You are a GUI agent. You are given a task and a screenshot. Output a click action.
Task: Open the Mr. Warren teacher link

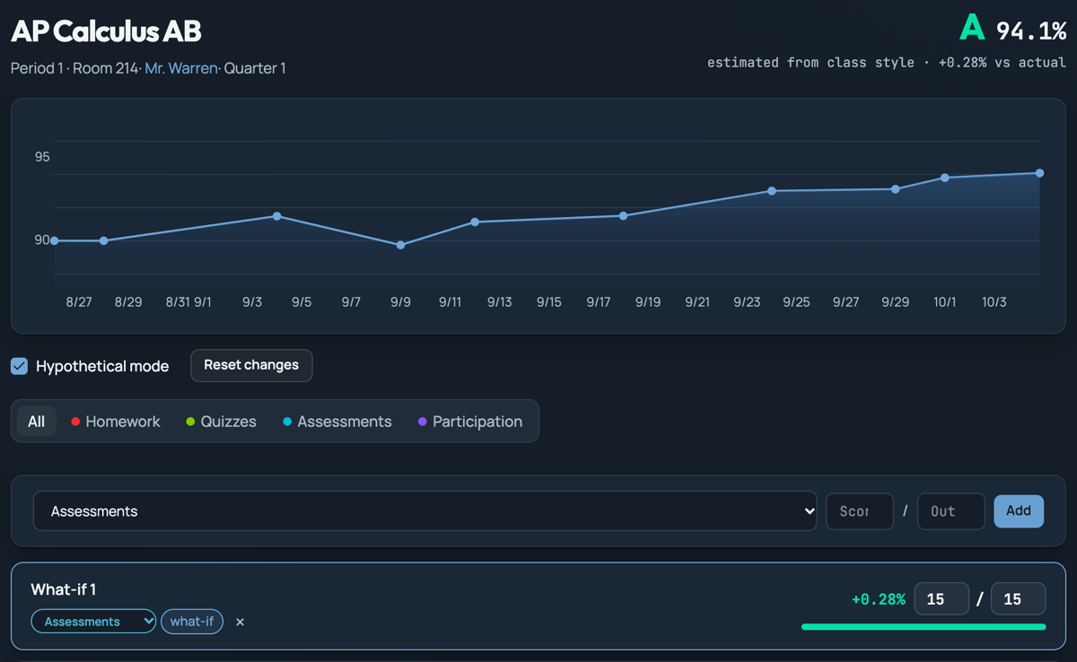181,68
